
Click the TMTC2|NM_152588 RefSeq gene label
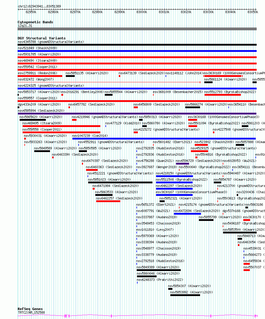click(x=31, y=312)
